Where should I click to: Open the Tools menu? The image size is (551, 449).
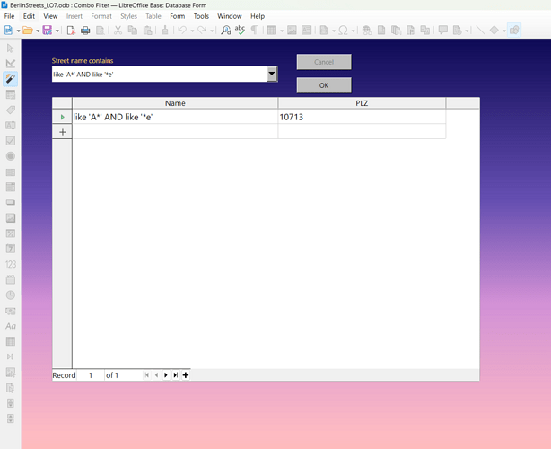(201, 16)
